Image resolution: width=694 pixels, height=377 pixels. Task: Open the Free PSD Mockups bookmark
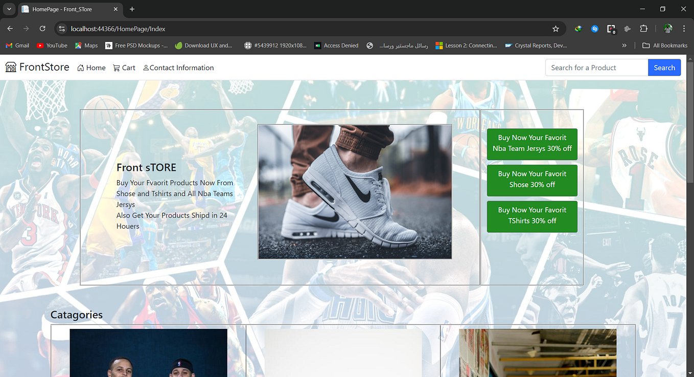click(136, 46)
